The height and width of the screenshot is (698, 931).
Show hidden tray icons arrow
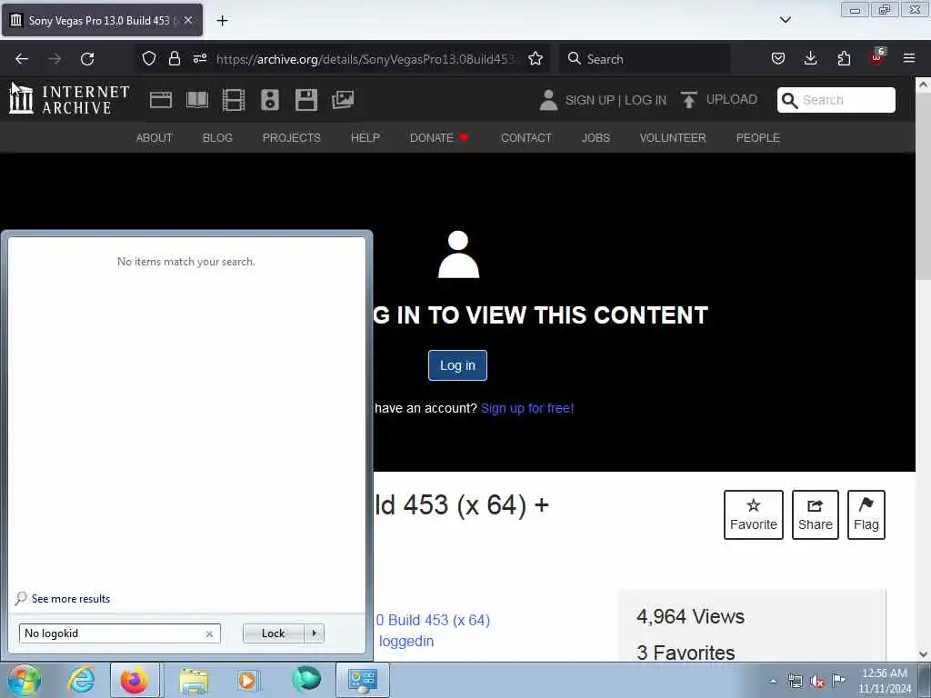[773, 682]
